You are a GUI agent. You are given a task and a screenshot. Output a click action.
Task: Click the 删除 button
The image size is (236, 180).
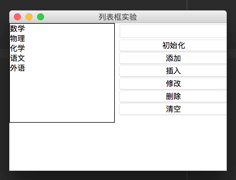173,96
